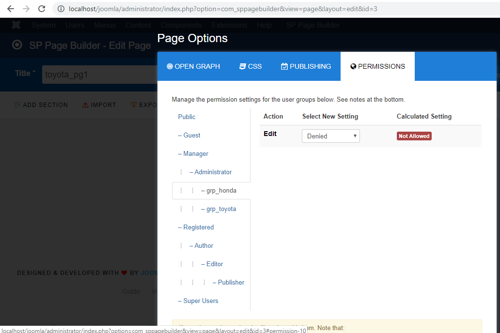Click the site info icon in address bar
The width and height of the screenshot is (500, 333).
[x=61, y=9]
